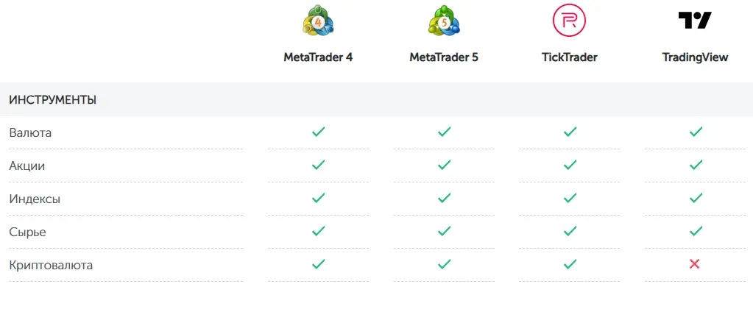Select the Криптовалюта row label

click(x=51, y=265)
